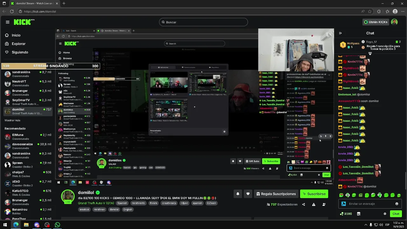Select the first green emote in quick bar
The width and height of the screenshot is (407, 229).
click(x=341, y=195)
